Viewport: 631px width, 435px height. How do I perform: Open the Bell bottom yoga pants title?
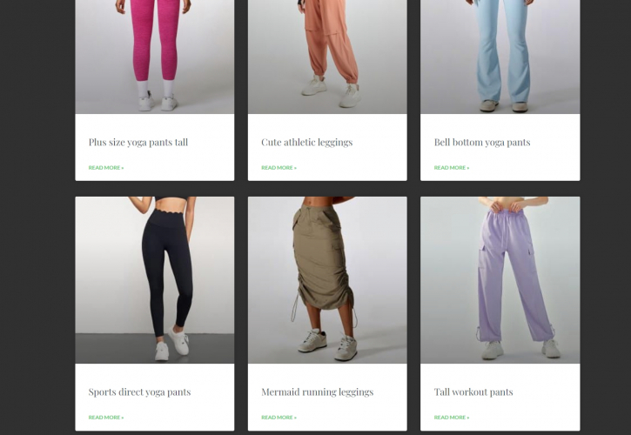coord(481,143)
